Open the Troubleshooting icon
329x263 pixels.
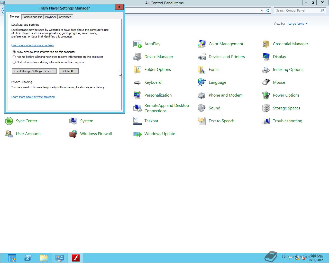266,121
